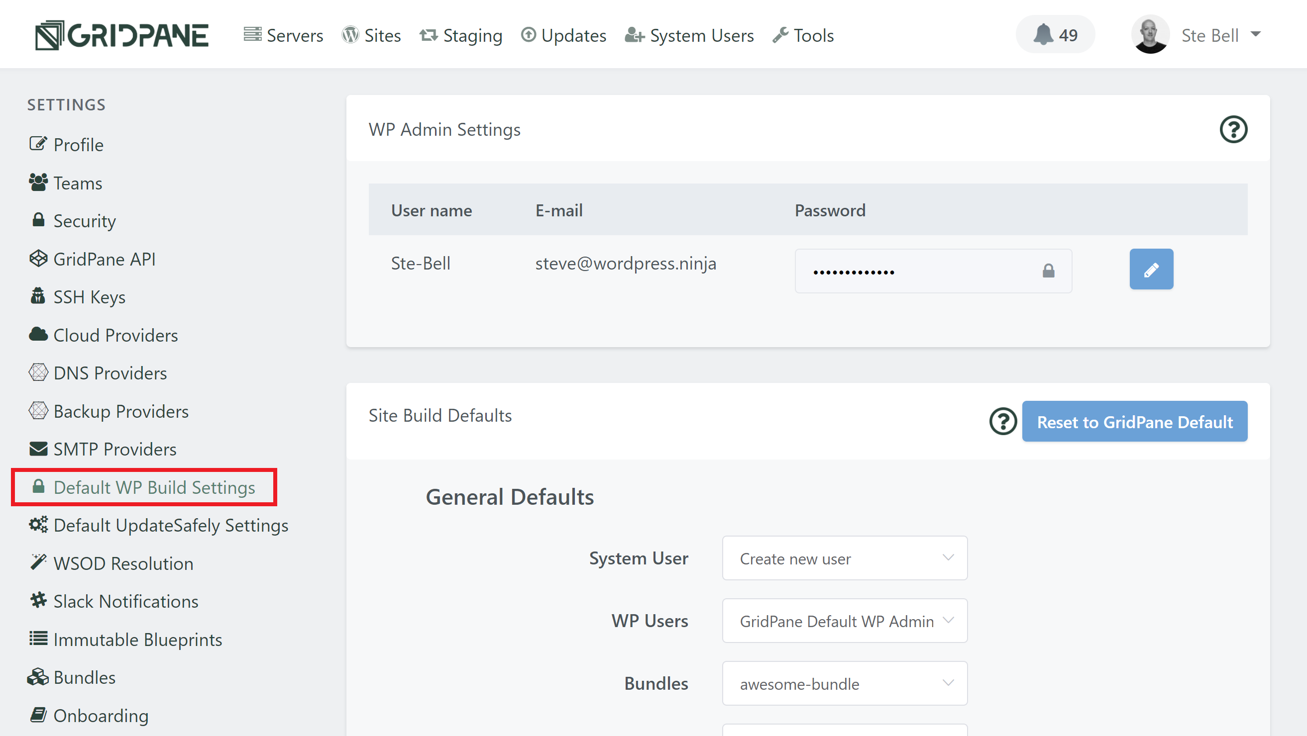Click the DNS Providers icon
The image size is (1307, 736).
(38, 372)
